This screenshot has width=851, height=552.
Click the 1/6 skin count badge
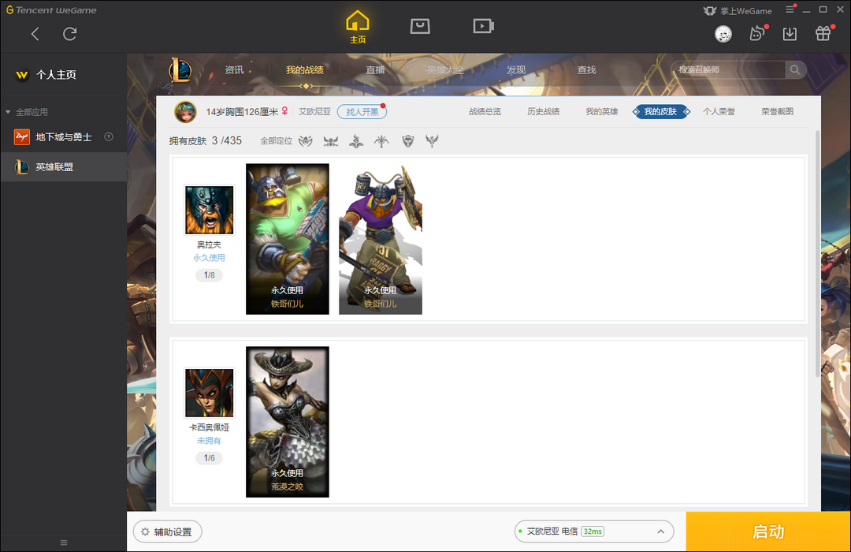click(x=209, y=458)
